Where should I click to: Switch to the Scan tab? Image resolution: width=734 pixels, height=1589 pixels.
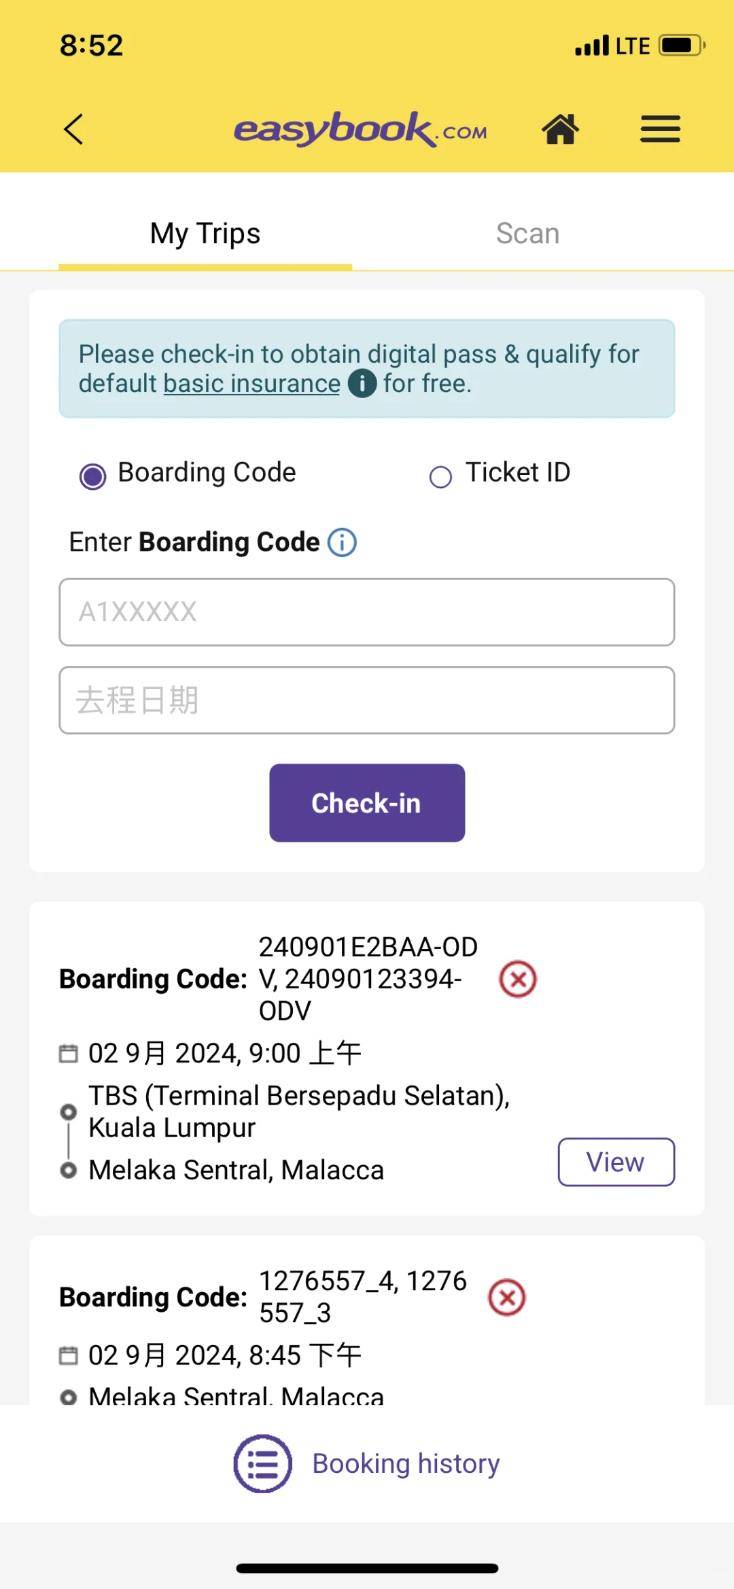click(x=527, y=234)
